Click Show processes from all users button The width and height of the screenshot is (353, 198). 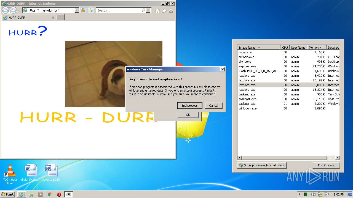262,165
